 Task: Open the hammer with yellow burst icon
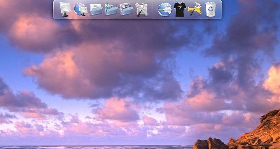pos(195,9)
